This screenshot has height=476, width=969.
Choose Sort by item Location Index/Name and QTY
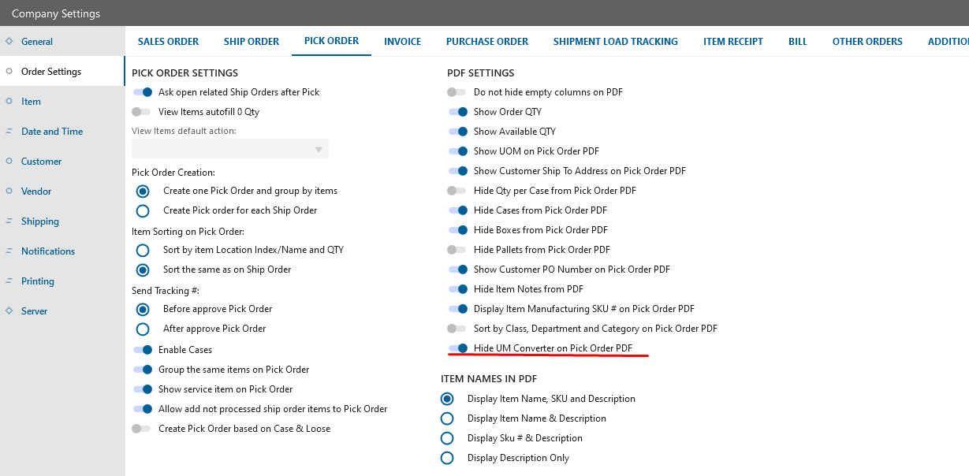[x=143, y=250]
